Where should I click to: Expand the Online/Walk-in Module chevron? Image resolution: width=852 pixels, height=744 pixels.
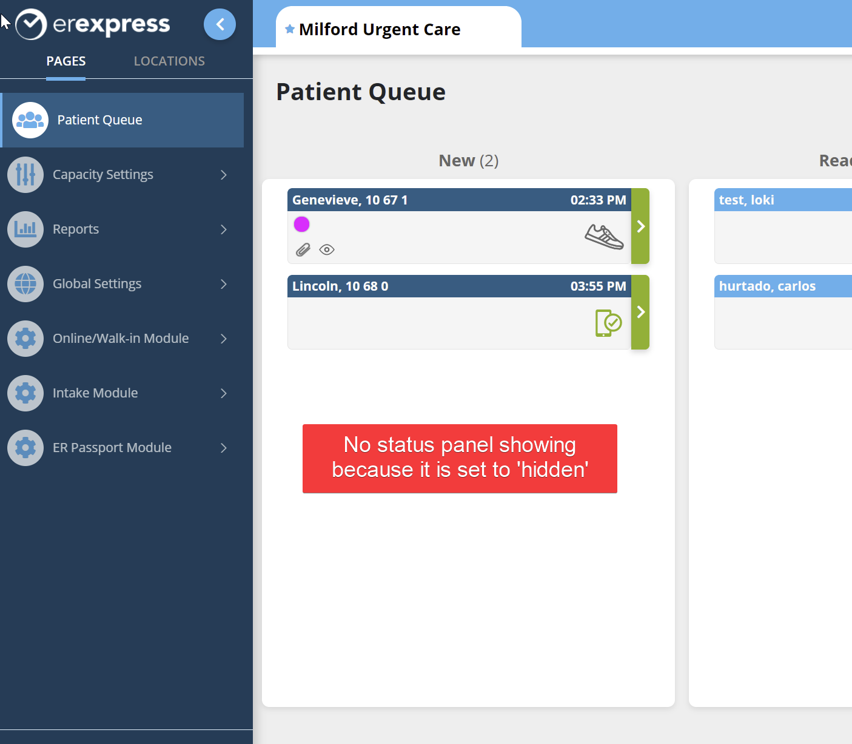[x=224, y=339]
